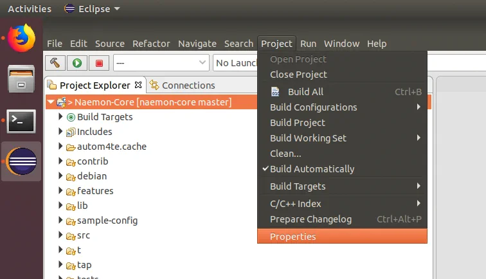This screenshot has width=486, height=279.
Task: Click the Eclipse logo in top bar
Action: (69, 9)
